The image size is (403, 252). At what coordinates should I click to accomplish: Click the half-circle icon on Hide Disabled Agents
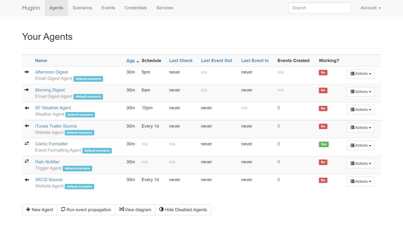pos(162,209)
